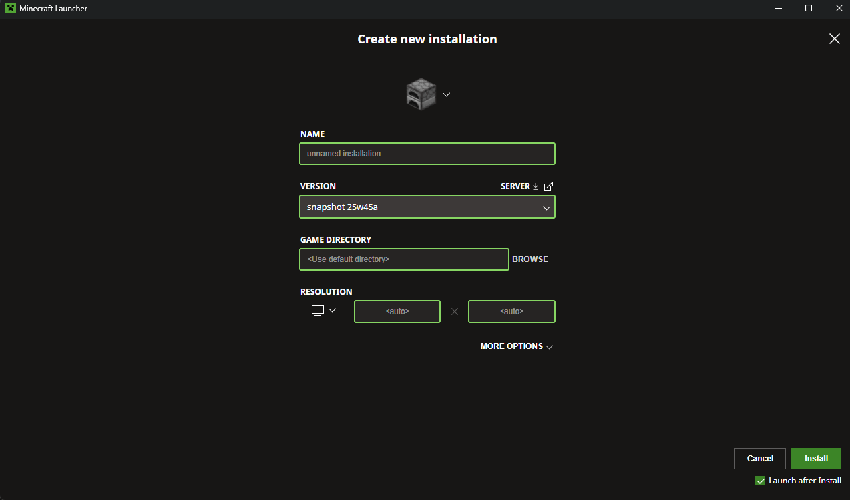Screen dimensions: 850x500
Task: Close the Create new installation dialog
Action: point(835,39)
